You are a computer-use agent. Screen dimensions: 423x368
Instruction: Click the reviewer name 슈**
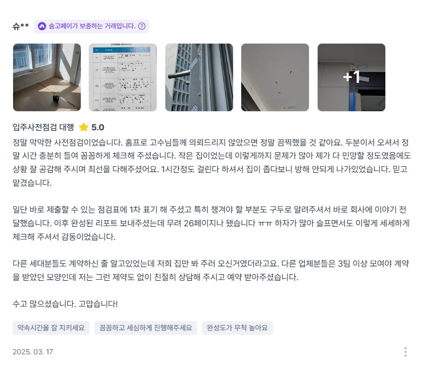click(21, 26)
